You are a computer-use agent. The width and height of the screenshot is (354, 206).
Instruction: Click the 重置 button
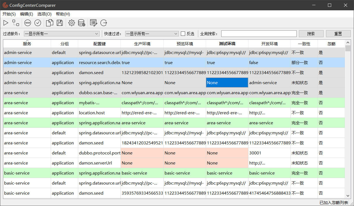click(338, 34)
